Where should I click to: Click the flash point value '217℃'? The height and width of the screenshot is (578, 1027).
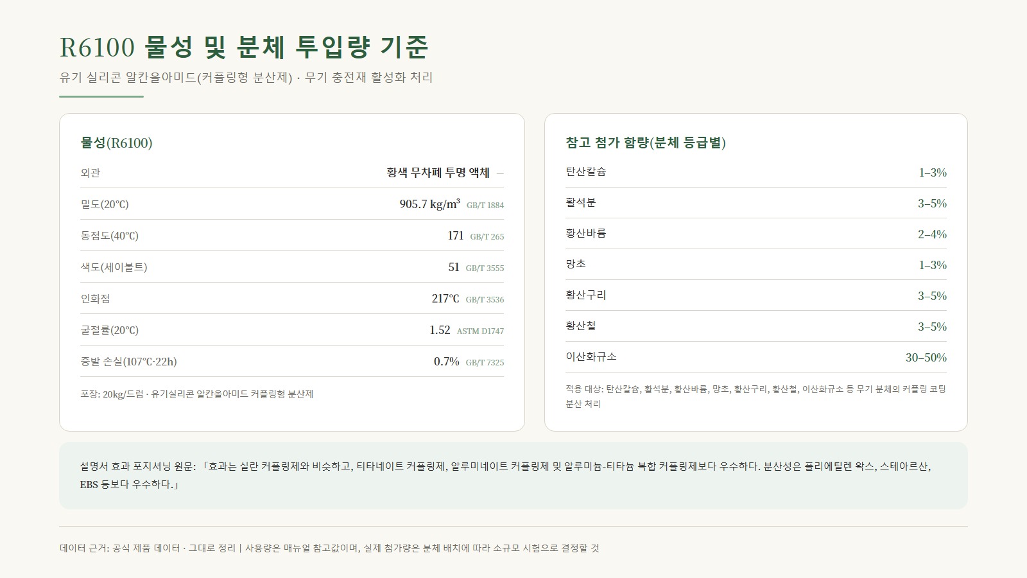(x=445, y=299)
